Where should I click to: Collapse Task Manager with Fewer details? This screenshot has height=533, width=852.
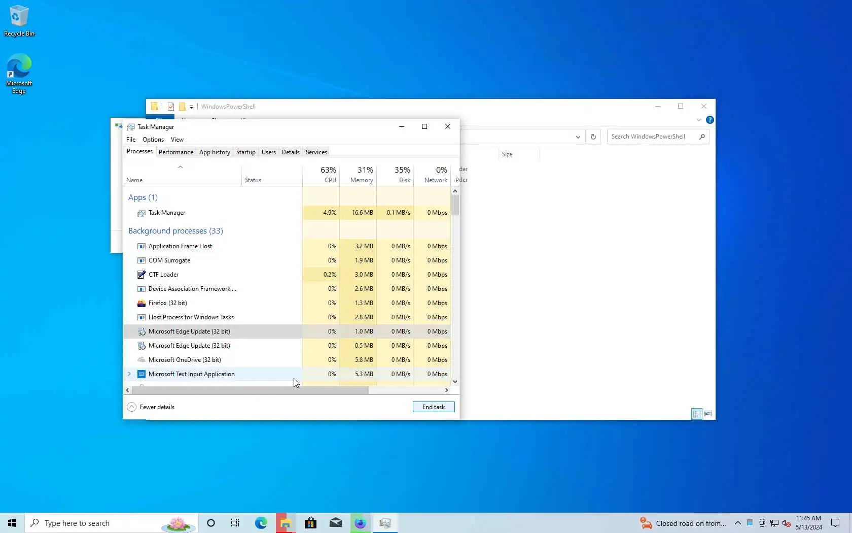pyautogui.click(x=151, y=407)
